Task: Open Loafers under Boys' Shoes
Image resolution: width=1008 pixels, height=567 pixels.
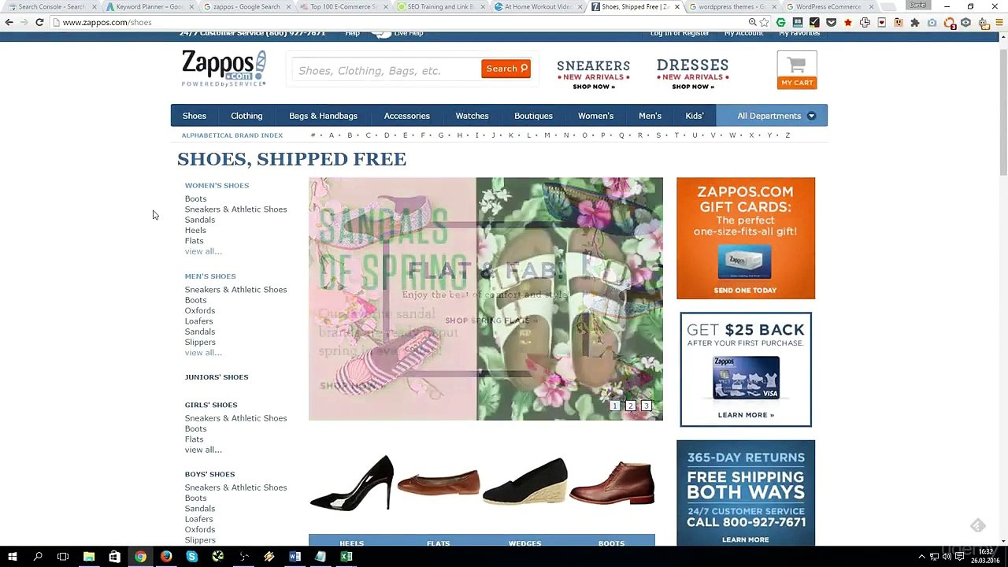Action: coord(198,519)
